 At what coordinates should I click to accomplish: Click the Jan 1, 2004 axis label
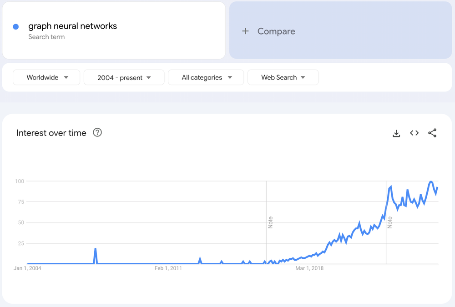click(28, 268)
